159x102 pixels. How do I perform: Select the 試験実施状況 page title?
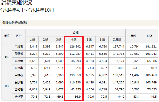click(17, 2)
